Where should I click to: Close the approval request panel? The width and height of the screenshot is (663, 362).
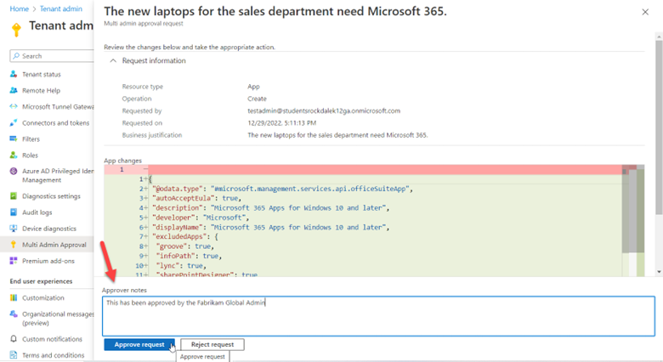[645, 12]
